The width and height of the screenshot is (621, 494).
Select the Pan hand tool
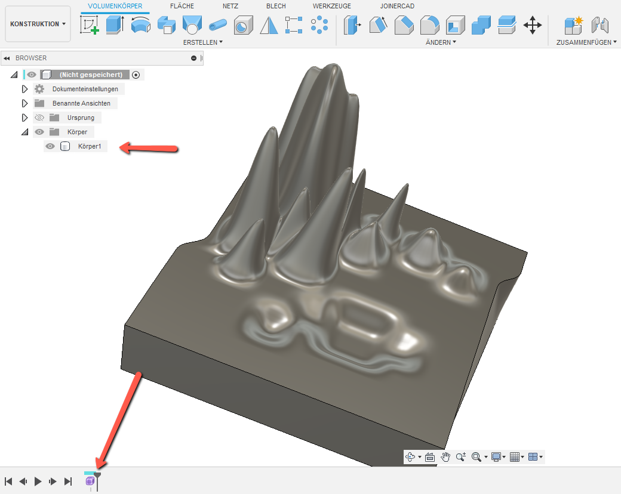[x=445, y=457]
